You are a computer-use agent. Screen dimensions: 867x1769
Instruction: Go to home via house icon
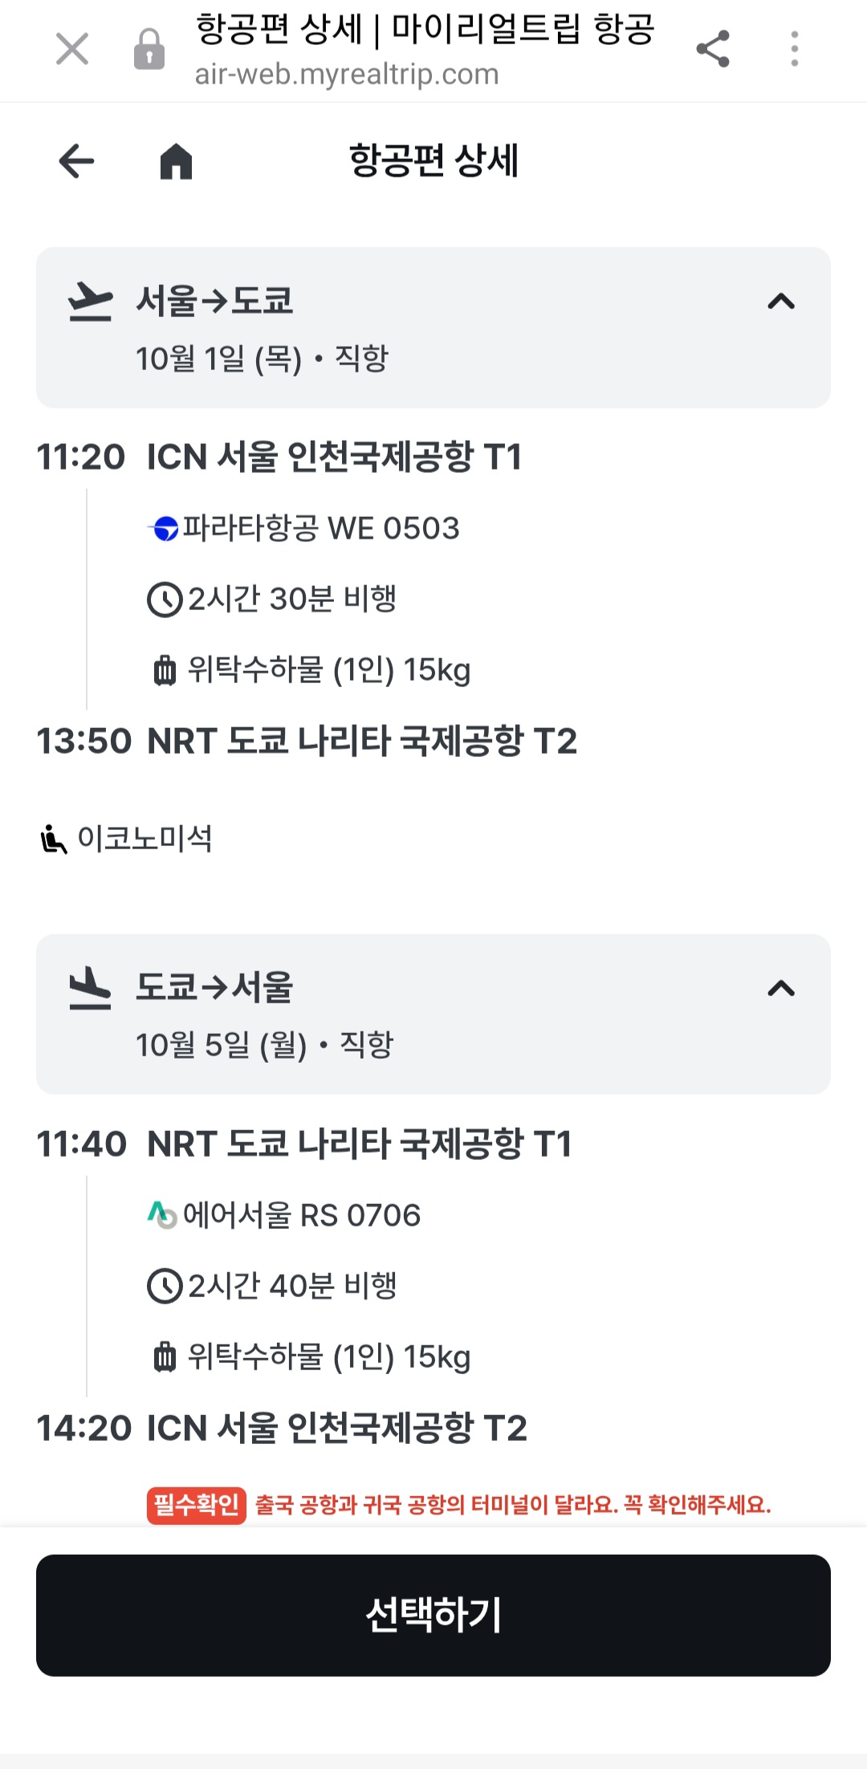point(177,161)
